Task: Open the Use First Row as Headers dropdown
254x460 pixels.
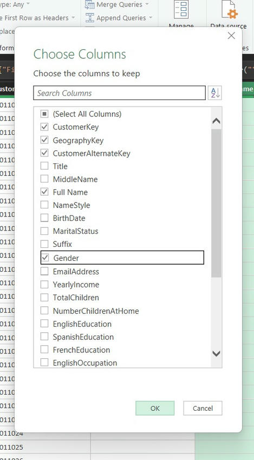Action: click(x=73, y=18)
